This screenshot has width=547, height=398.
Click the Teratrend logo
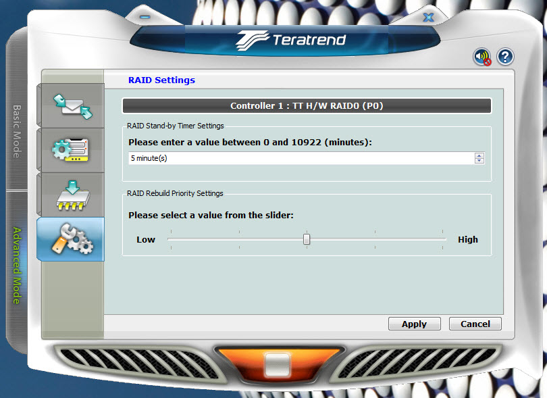[290, 40]
